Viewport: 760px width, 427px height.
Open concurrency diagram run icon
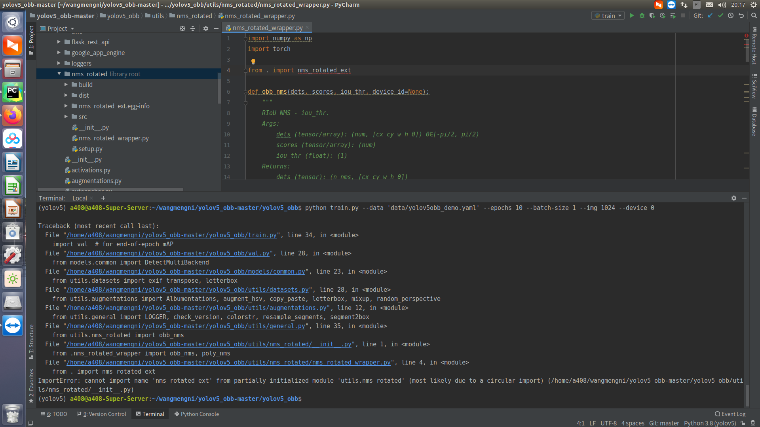pyautogui.click(x=673, y=16)
